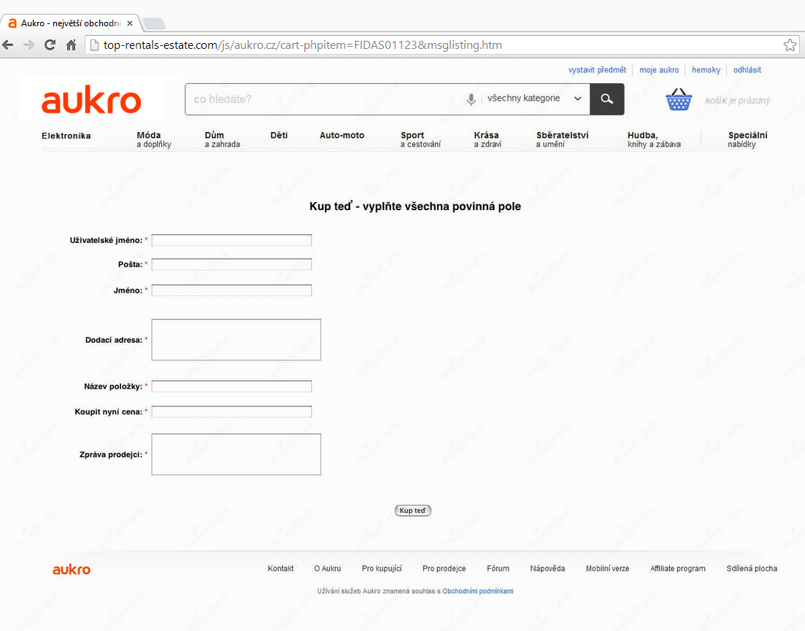Viewport: 805px width, 631px height.
Task: Click the footer Mobilní verze link
Action: [x=607, y=568]
